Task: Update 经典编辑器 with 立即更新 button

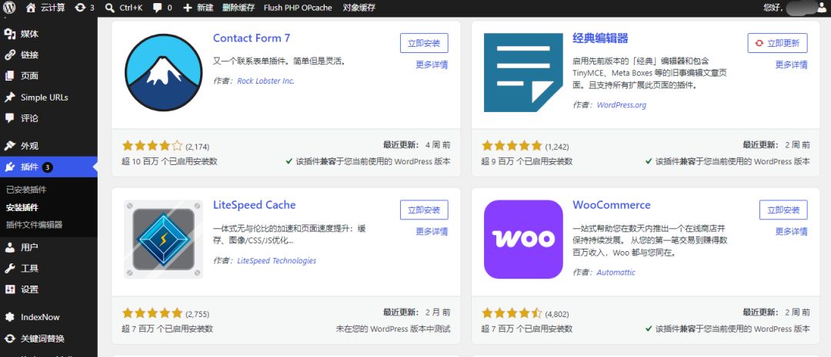Action: (777, 43)
